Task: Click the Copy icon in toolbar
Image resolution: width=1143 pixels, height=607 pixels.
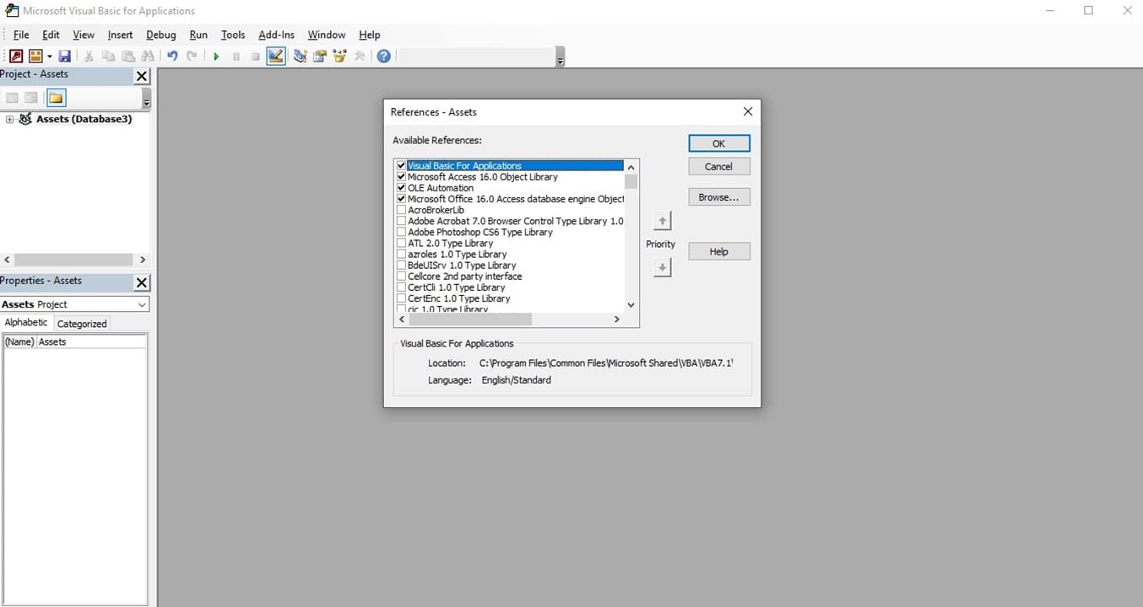Action: tap(108, 56)
